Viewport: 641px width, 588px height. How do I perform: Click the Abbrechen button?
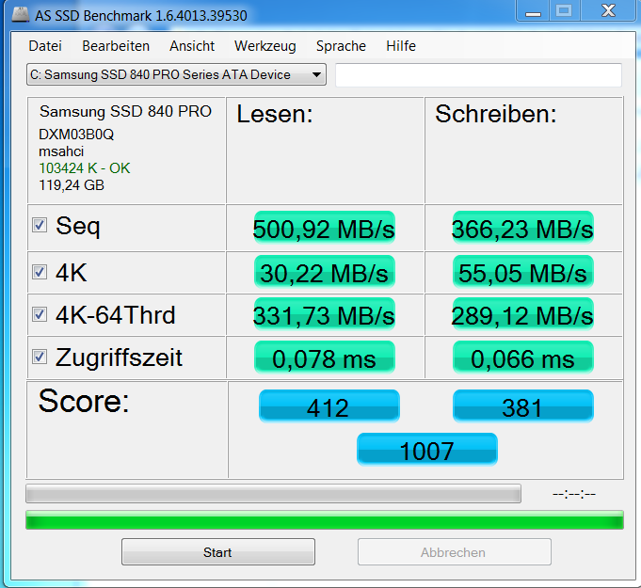coord(455,552)
